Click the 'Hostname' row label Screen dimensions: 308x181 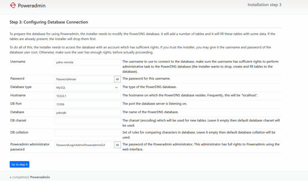coord(18,95)
